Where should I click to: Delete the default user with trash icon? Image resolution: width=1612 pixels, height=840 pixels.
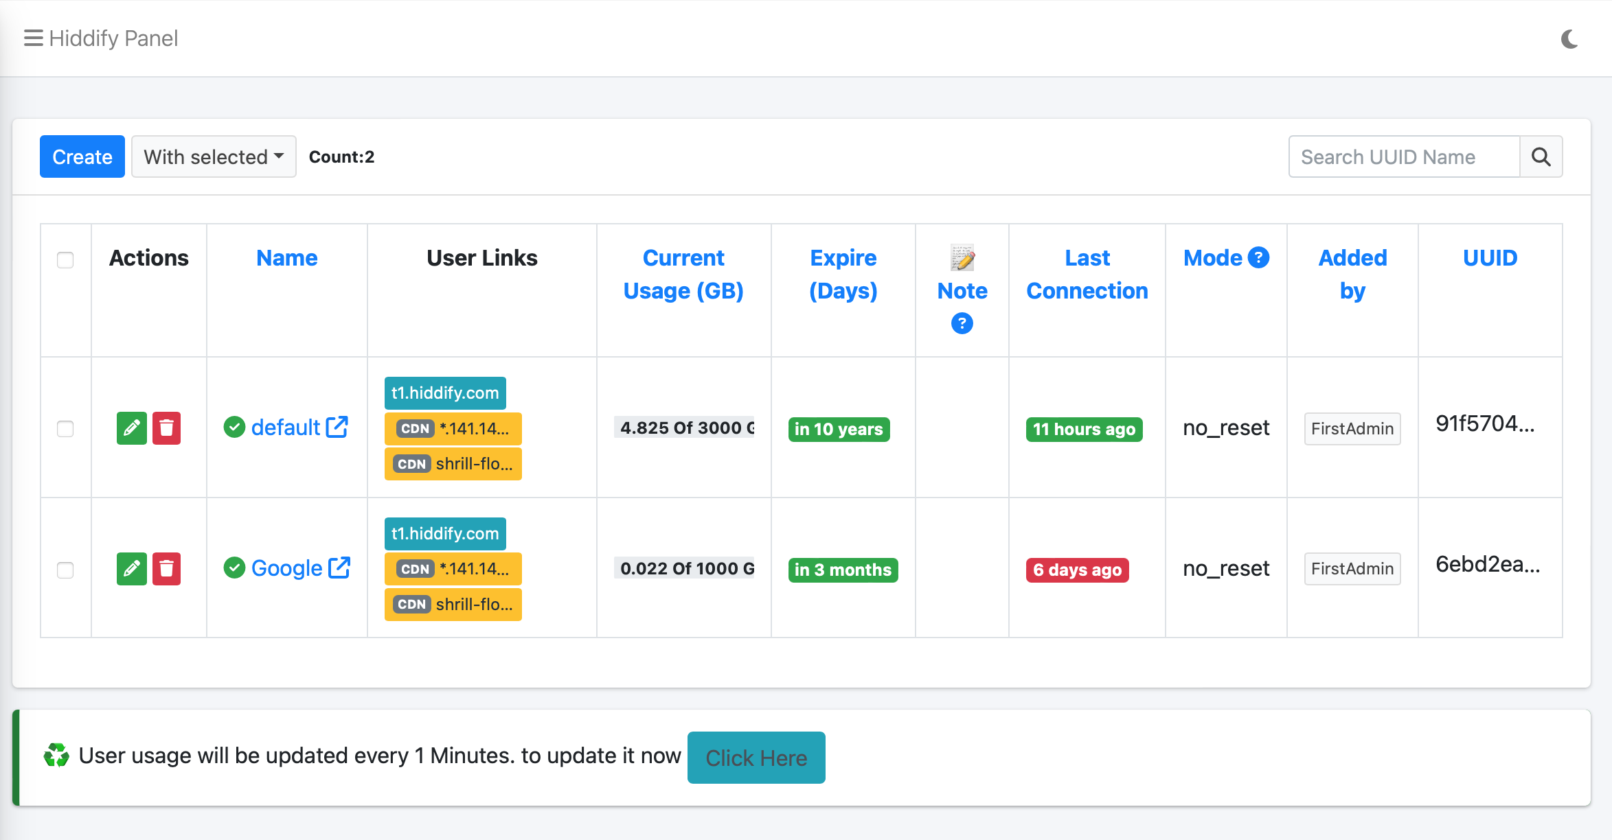(166, 429)
